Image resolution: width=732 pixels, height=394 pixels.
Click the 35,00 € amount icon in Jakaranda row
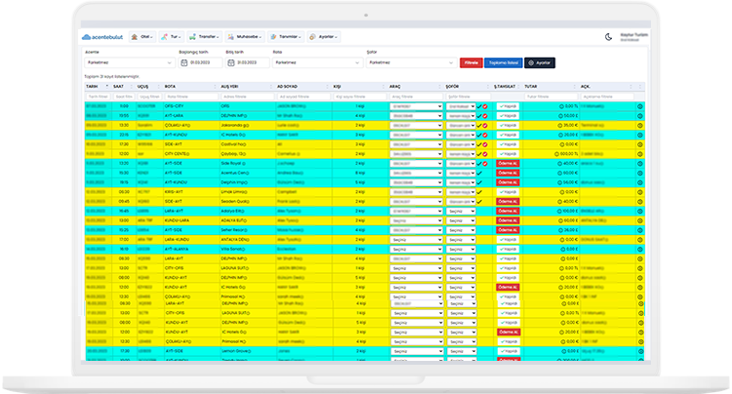tap(560, 126)
